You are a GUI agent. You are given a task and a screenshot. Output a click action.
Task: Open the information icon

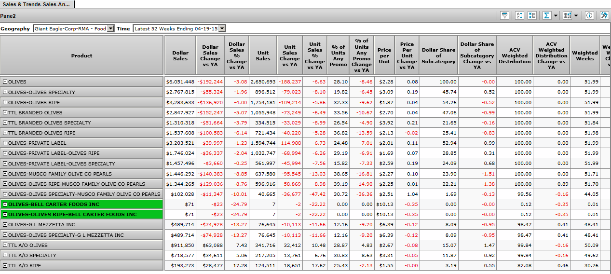tap(589, 15)
